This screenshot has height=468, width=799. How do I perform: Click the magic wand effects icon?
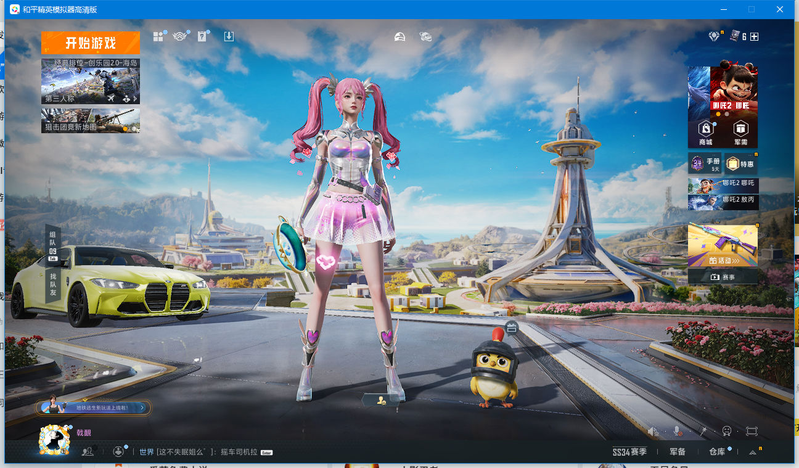(702, 430)
